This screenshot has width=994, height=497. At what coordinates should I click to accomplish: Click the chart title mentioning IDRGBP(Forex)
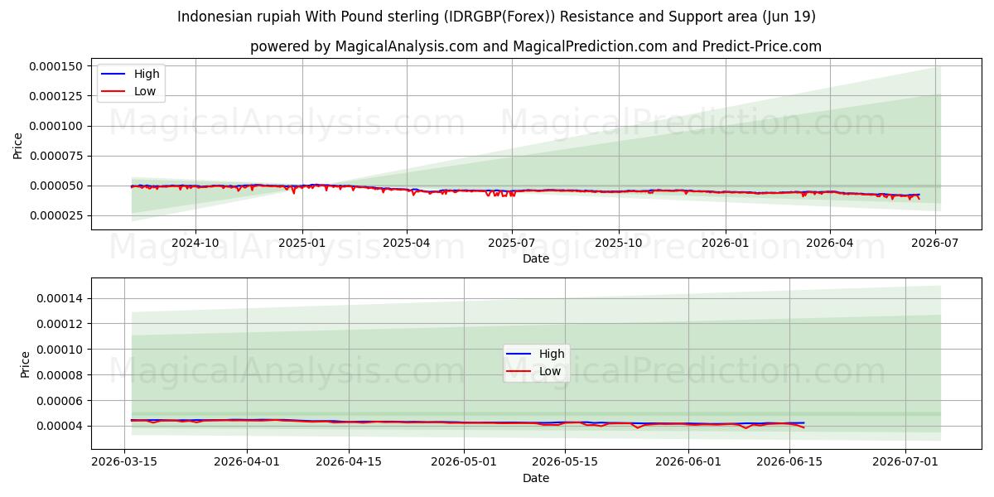(496, 17)
